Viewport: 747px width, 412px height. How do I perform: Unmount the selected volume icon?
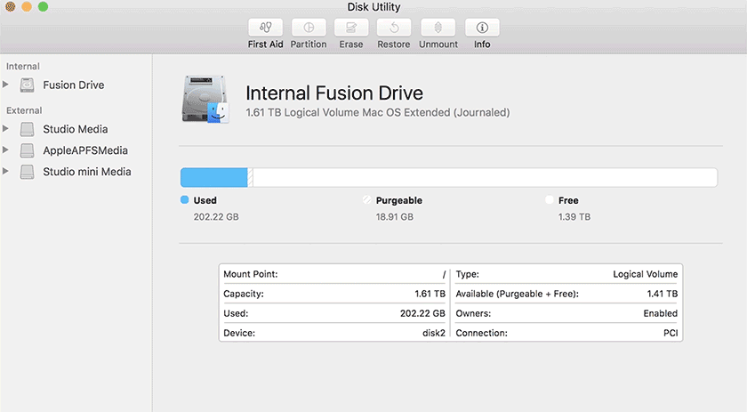point(438,28)
